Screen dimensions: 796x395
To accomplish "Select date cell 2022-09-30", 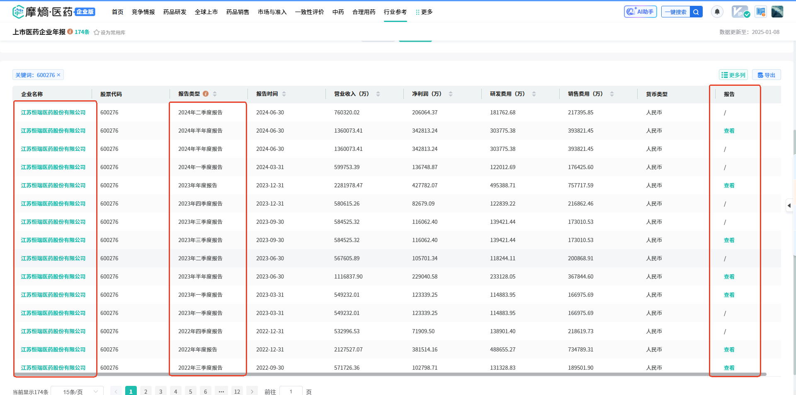I will 270,368.
